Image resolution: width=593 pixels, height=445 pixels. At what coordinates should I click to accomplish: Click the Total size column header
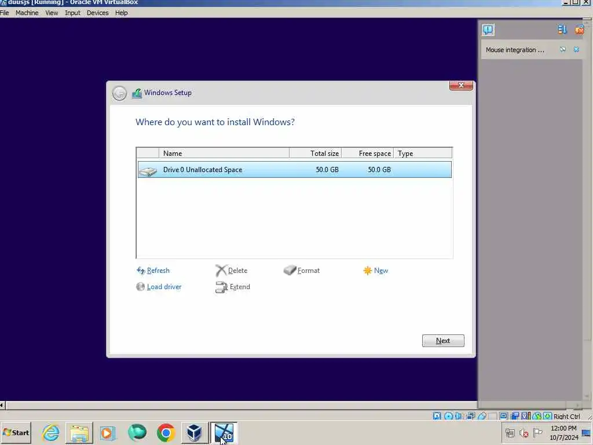tap(315, 153)
